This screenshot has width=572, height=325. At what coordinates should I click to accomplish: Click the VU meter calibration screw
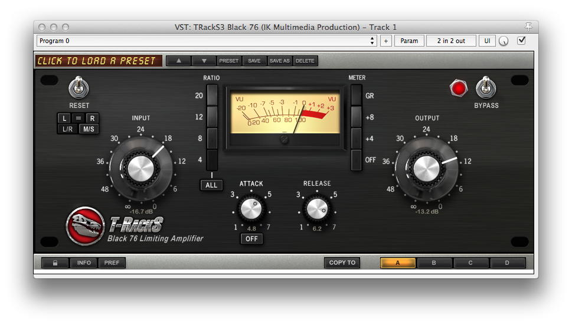[x=284, y=139]
